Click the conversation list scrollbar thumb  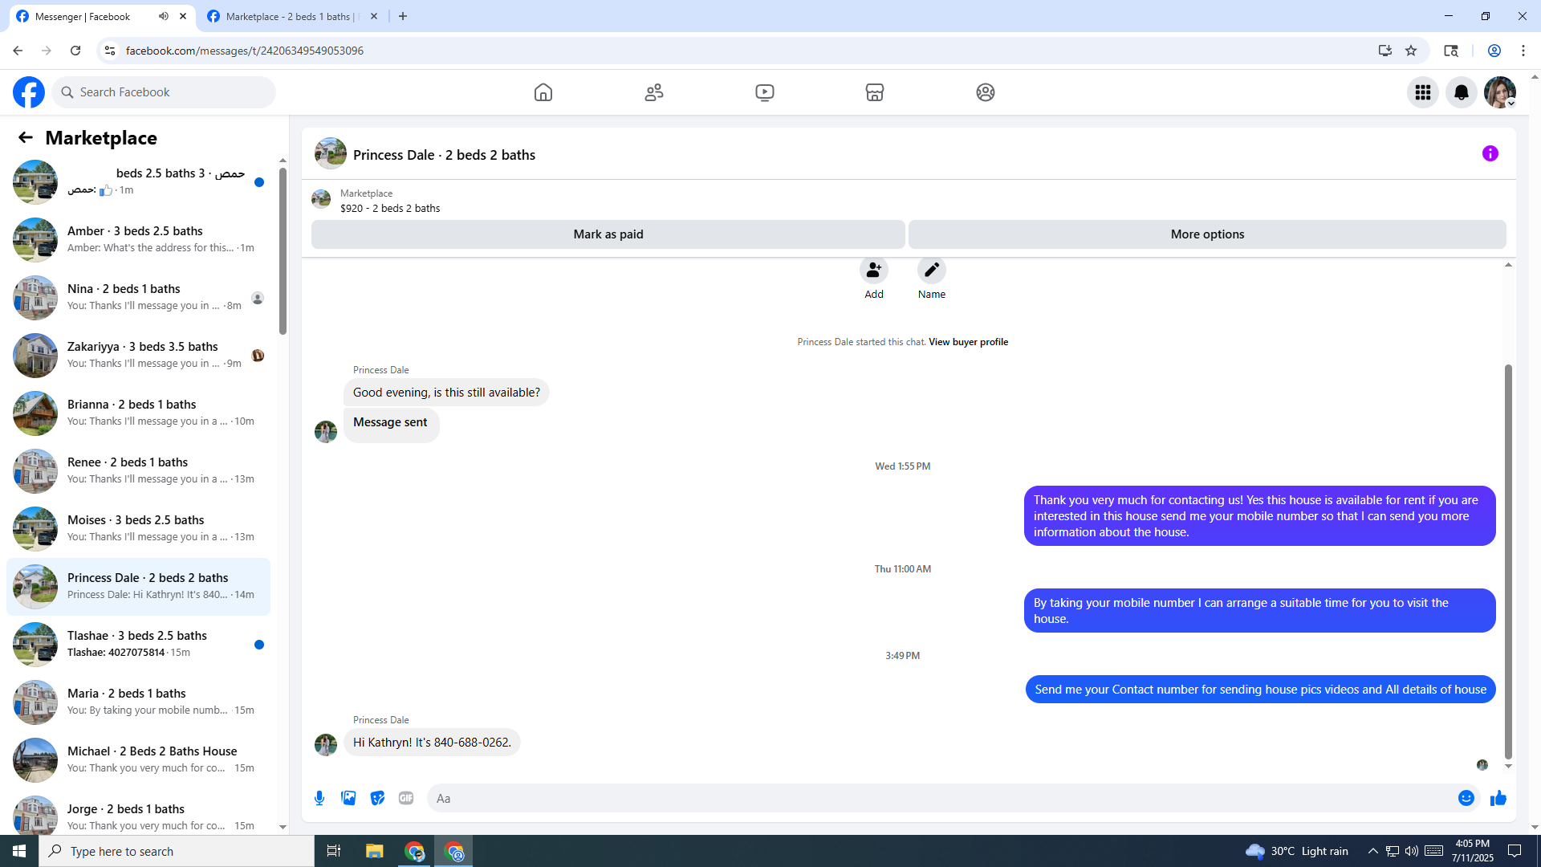[x=283, y=250]
